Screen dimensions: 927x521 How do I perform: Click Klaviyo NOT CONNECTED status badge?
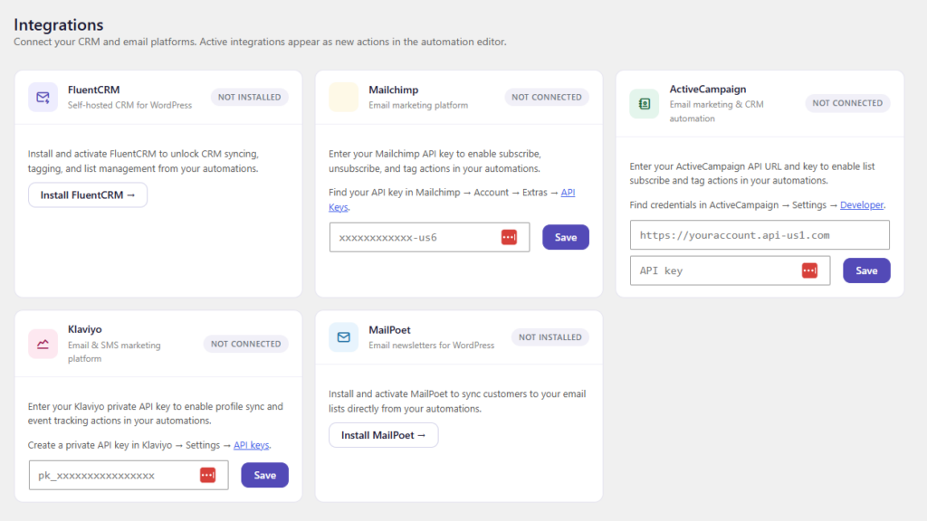[246, 344]
